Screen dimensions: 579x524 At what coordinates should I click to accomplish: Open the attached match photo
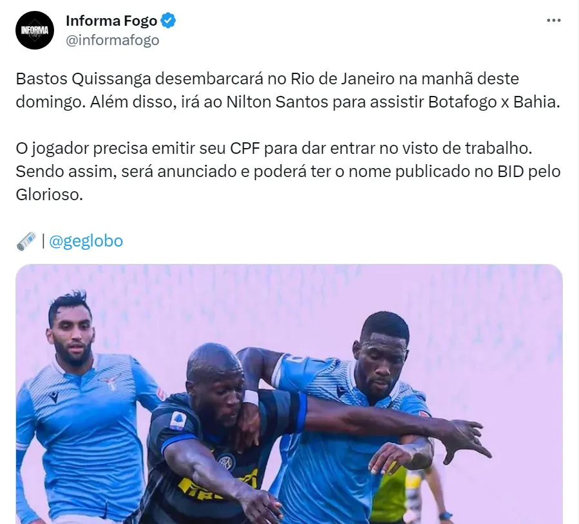pos(289,394)
